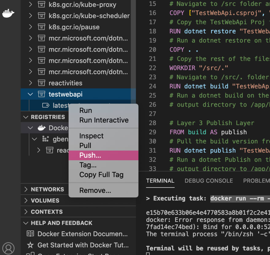Click the testwebapi image icon
The width and height of the screenshot is (270, 255).
pos(41,94)
